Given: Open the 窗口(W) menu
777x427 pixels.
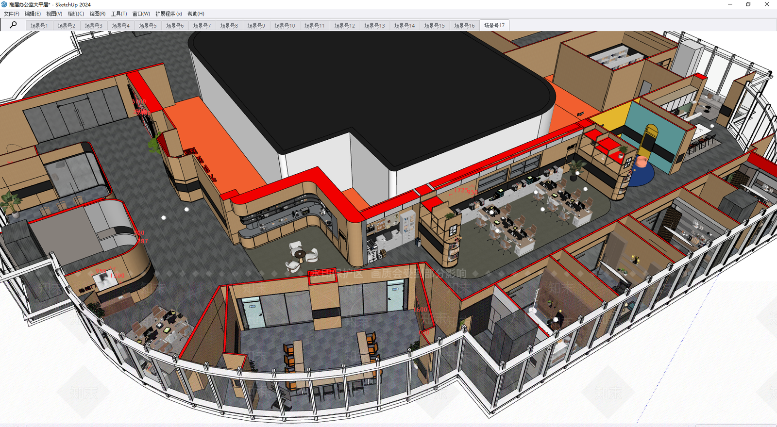Looking at the screenshot, I should (141, 14).
